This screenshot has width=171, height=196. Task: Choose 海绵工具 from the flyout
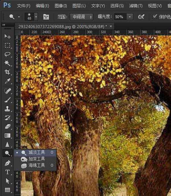(36, 165)
